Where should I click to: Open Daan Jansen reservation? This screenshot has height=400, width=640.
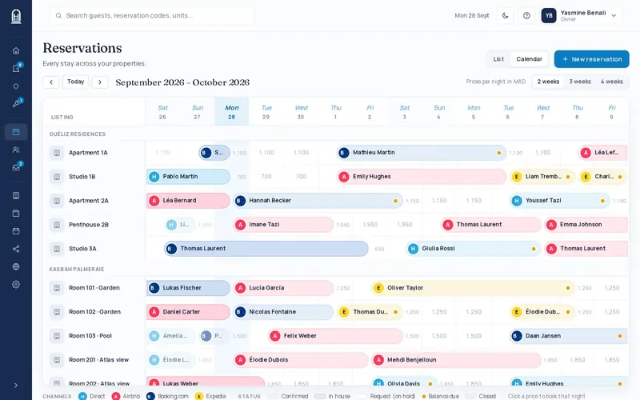coord(569,336)
